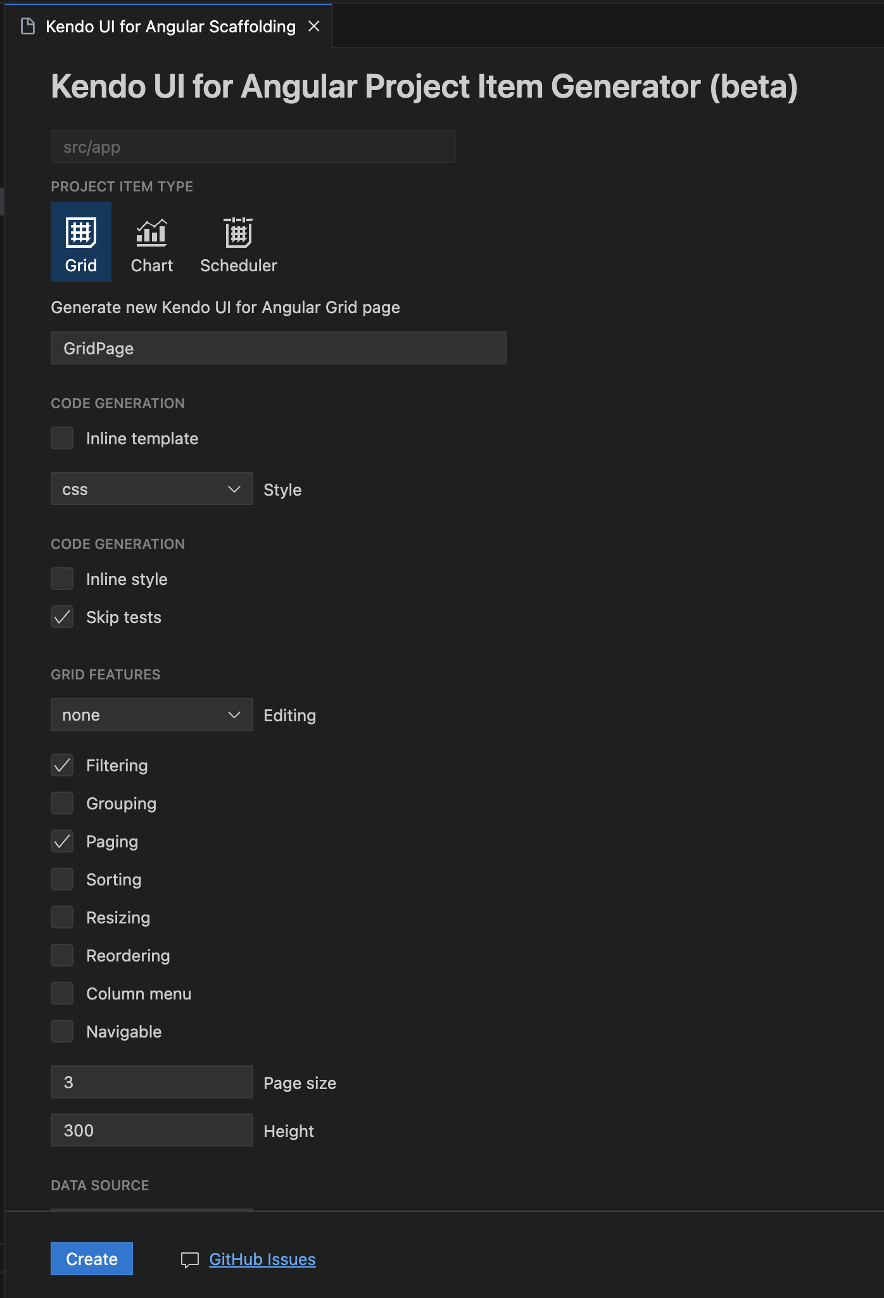Open the GitHub Issues link

(x=262, y=1259)
